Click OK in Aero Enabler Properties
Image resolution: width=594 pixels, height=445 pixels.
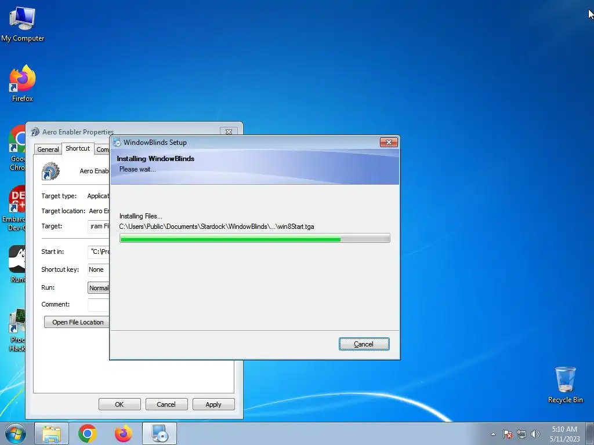(x=119, y=404)
